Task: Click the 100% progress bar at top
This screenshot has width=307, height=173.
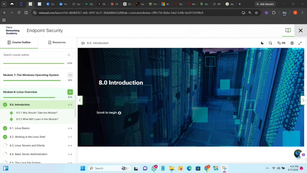Action: coord(34,63)
